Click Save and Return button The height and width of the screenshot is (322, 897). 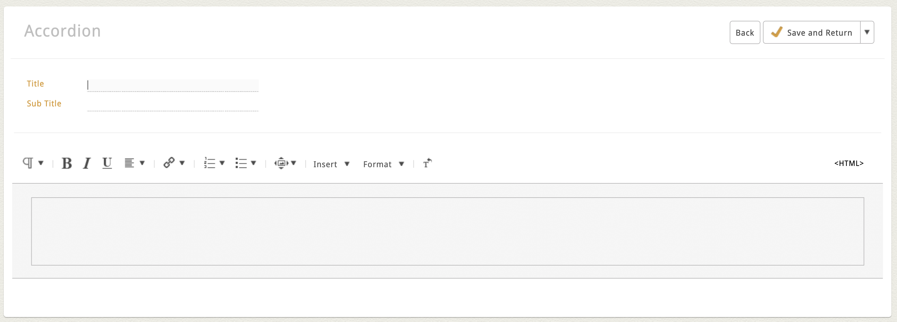pyautogui.click(x=812, y=32)
